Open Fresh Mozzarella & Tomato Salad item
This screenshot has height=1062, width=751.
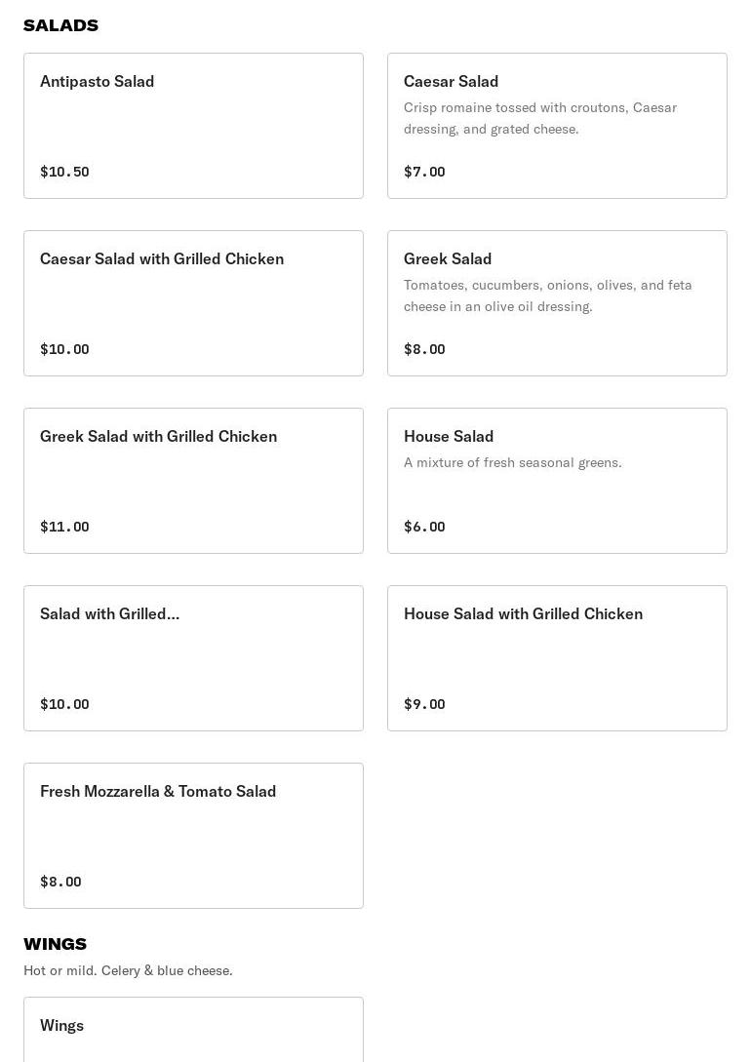tap(158, 792)
